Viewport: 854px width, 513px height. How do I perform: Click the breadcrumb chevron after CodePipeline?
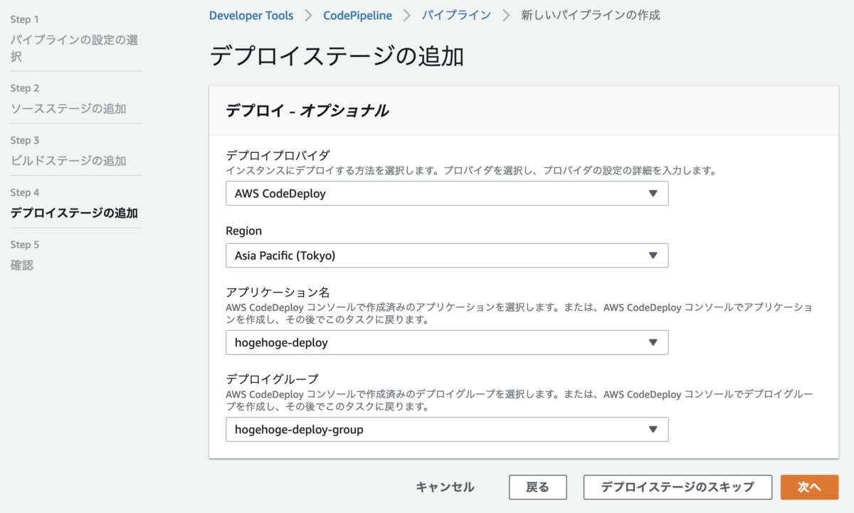pos(407,16)
